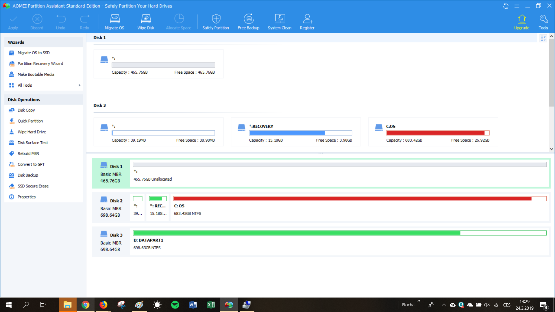Click the refresh icon in the title bar
Viewport: 555px width, 312px height.
click(506, 6)
